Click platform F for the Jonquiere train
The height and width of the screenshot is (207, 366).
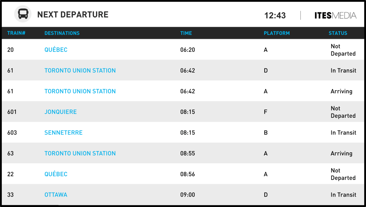pos(265,112)
